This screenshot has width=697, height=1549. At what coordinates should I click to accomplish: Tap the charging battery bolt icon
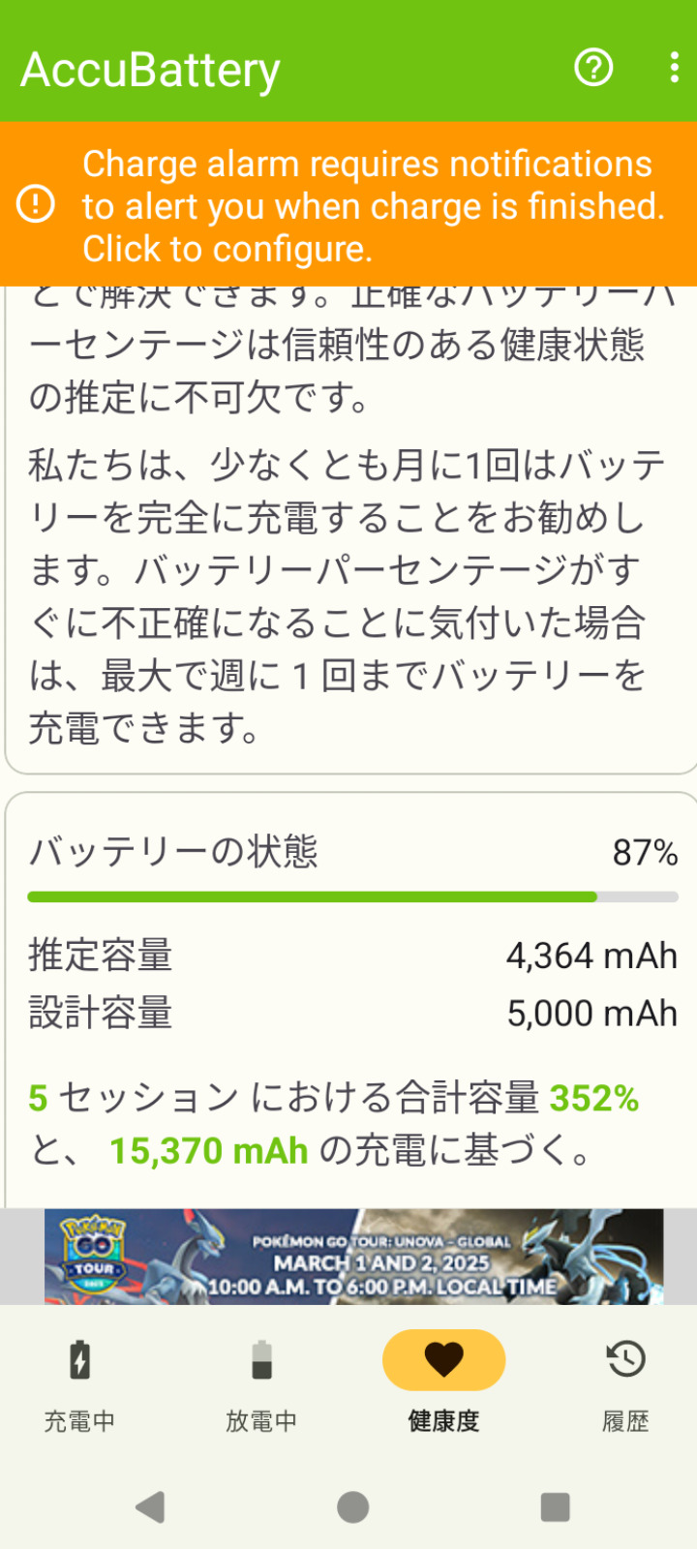(79, 1359)
